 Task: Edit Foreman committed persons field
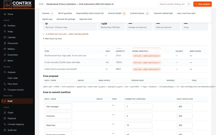138,116
